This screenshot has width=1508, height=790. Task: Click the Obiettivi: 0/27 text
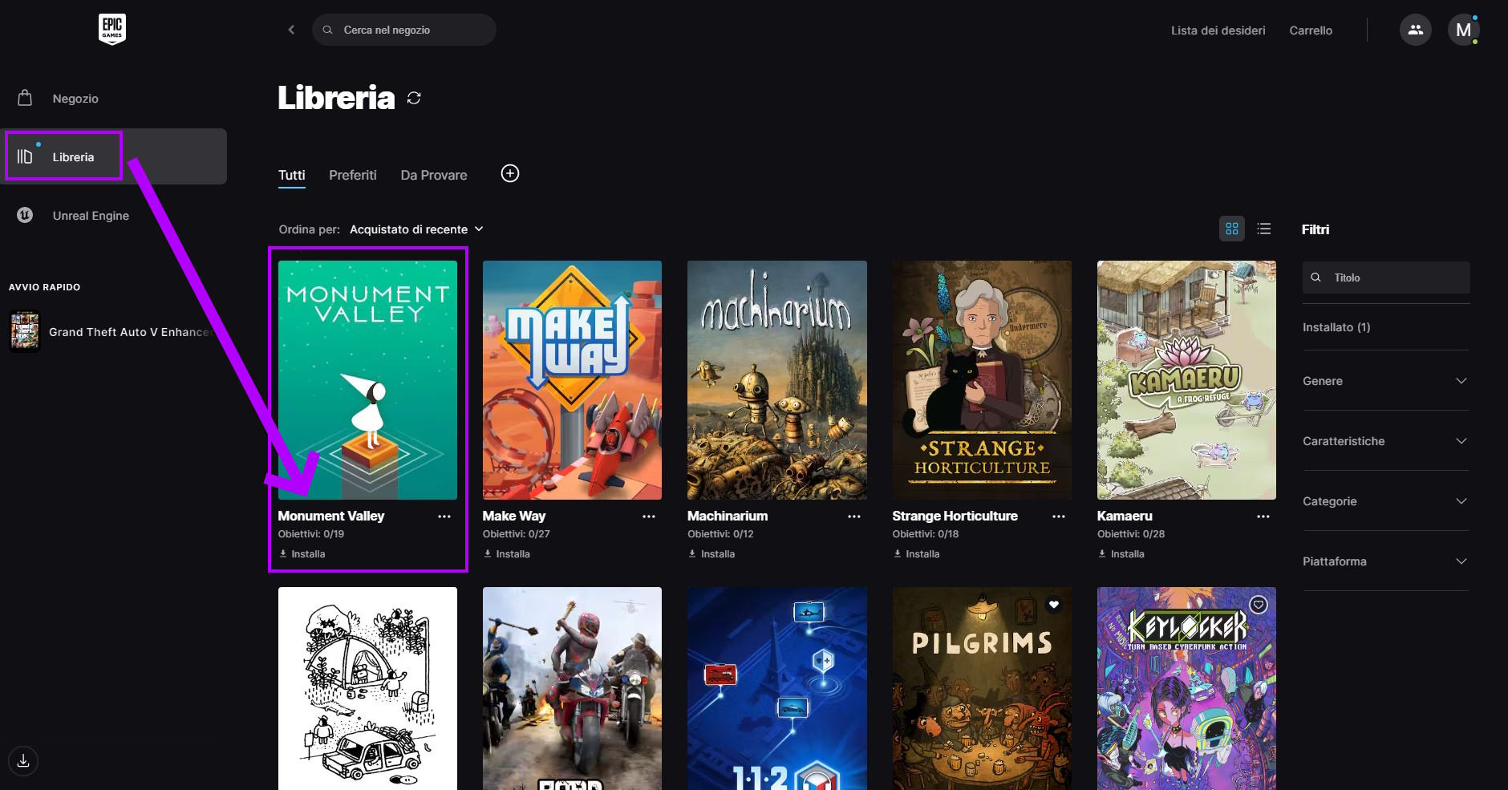click(x=517, y=534)
